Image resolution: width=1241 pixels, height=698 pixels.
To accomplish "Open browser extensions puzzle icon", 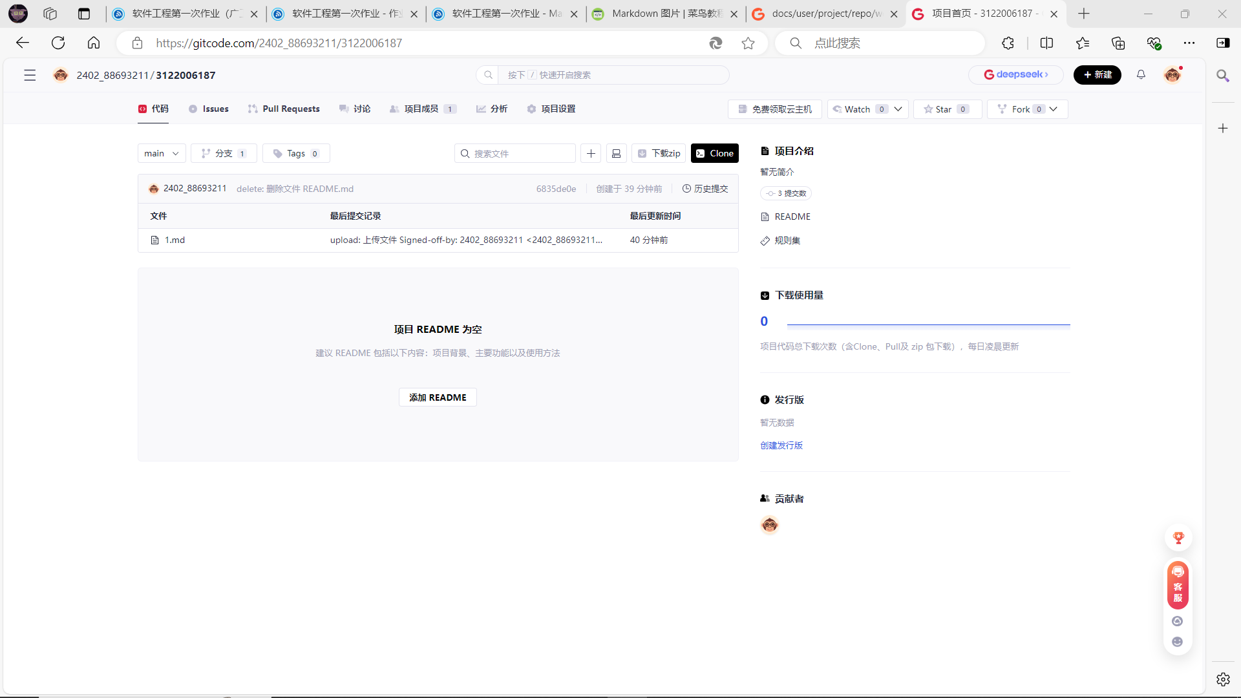I will (x=1008, y=43).
